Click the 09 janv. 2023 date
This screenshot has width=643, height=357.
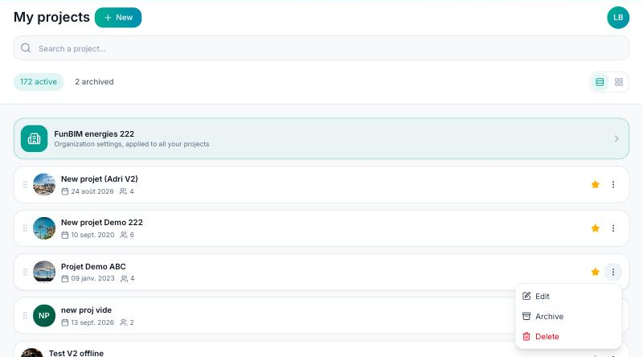[x=92, y=278]
